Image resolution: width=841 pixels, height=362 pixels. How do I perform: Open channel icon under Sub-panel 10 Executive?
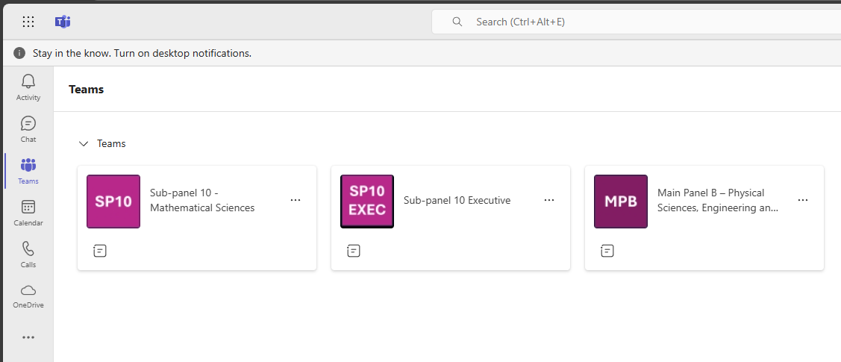354,251
